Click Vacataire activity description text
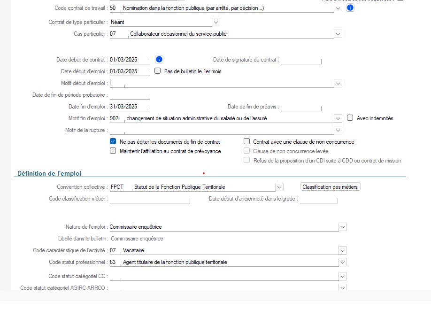The image size is (431, 310). click(x=133, y=250)
